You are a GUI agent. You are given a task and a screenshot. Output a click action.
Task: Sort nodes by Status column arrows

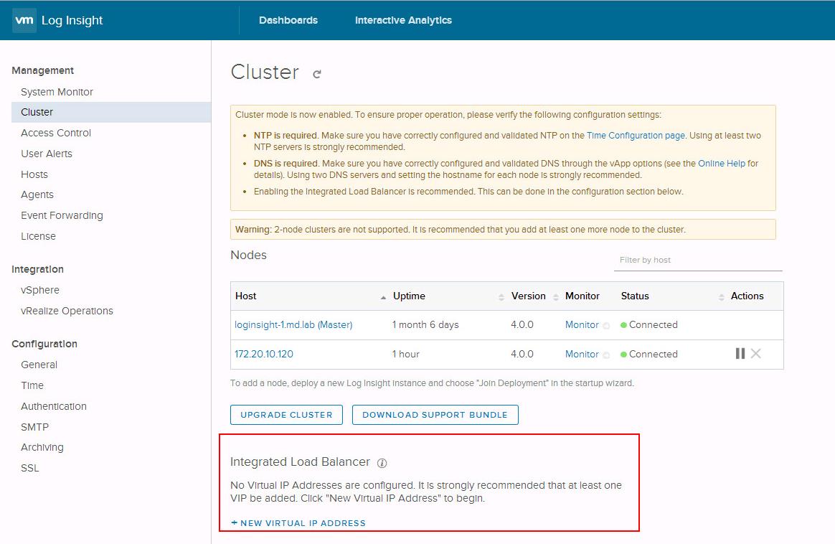tap(721, 297)
